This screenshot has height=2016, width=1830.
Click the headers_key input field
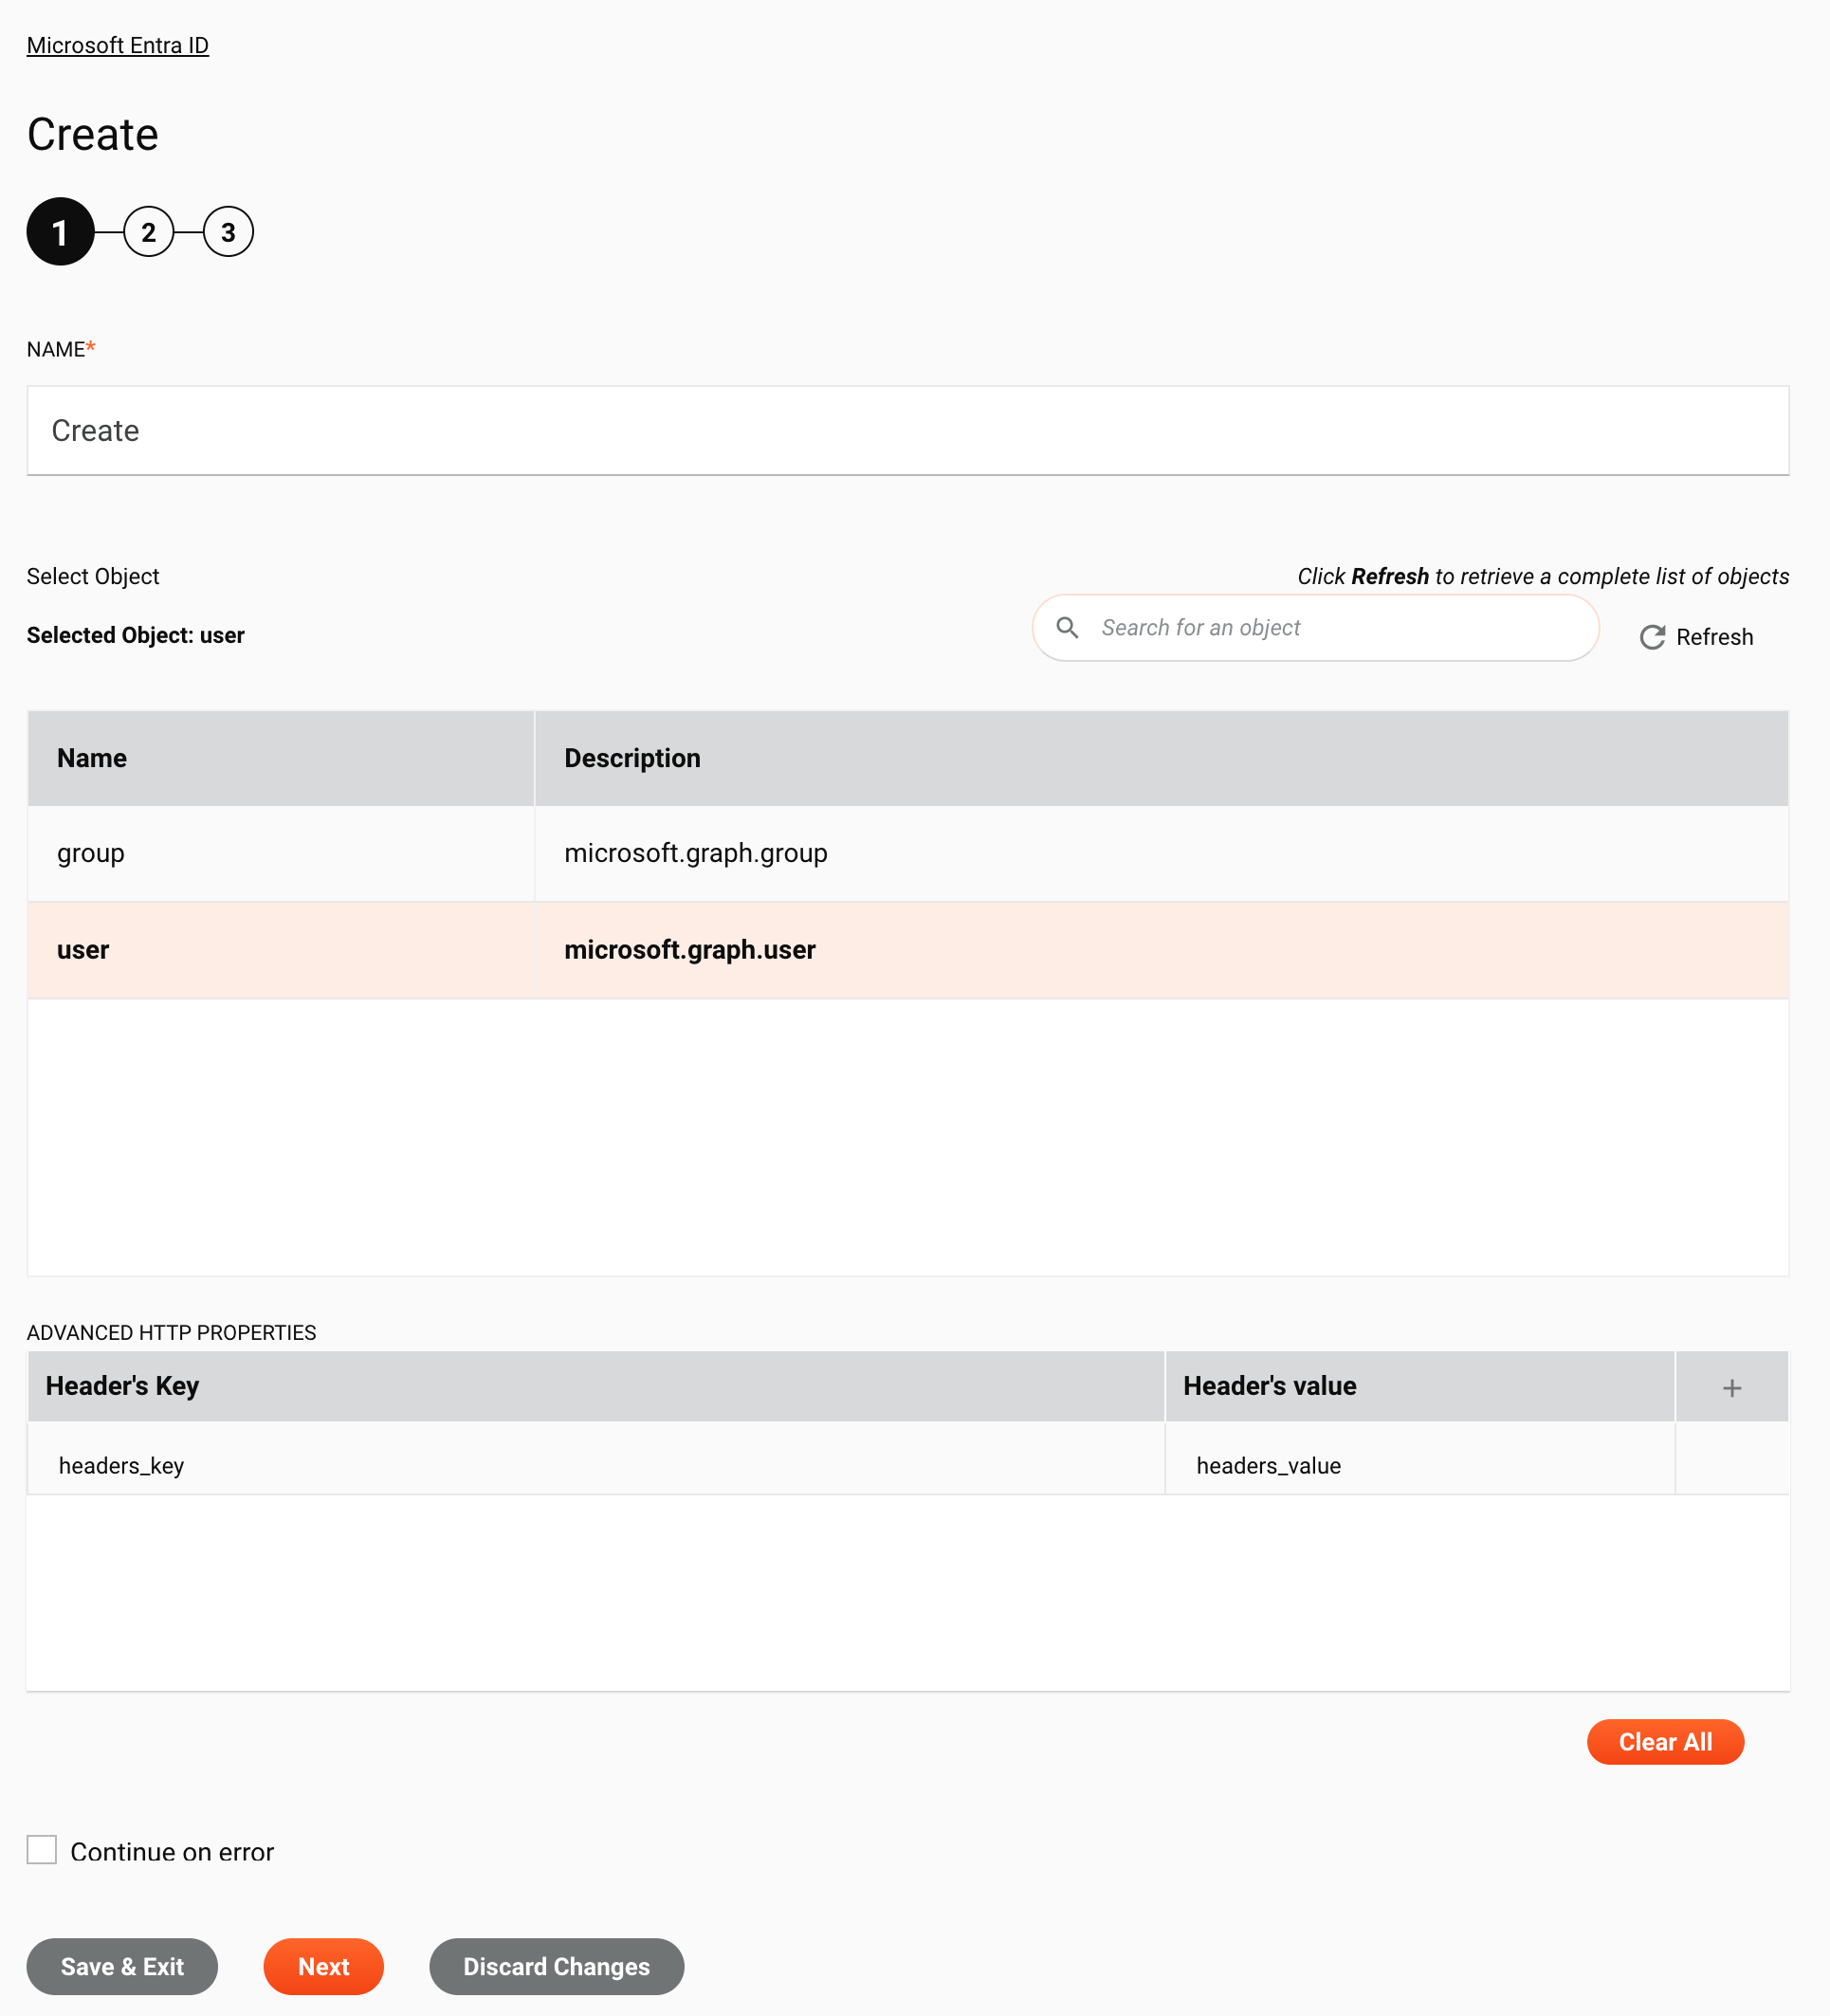click(x=595, y=1464)
